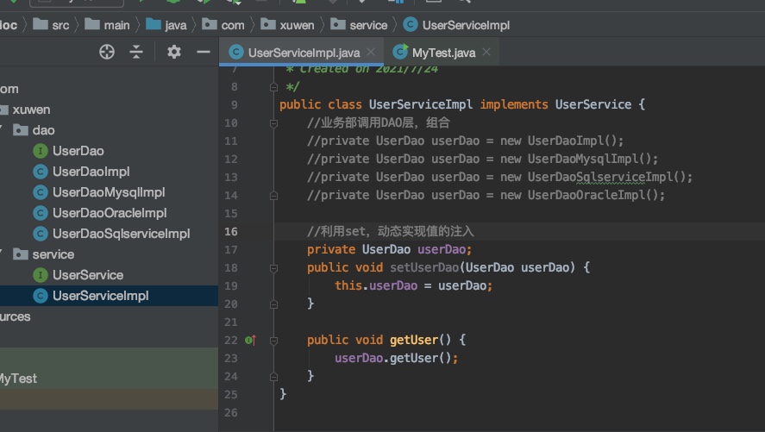Open UserDaoOracleImpl class file
Viewport: 765px width, 432px height.
coord(109,213)
